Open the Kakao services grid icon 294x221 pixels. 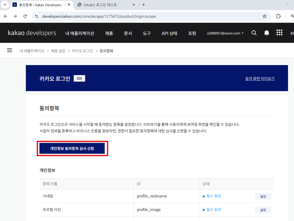pos(279,33)
